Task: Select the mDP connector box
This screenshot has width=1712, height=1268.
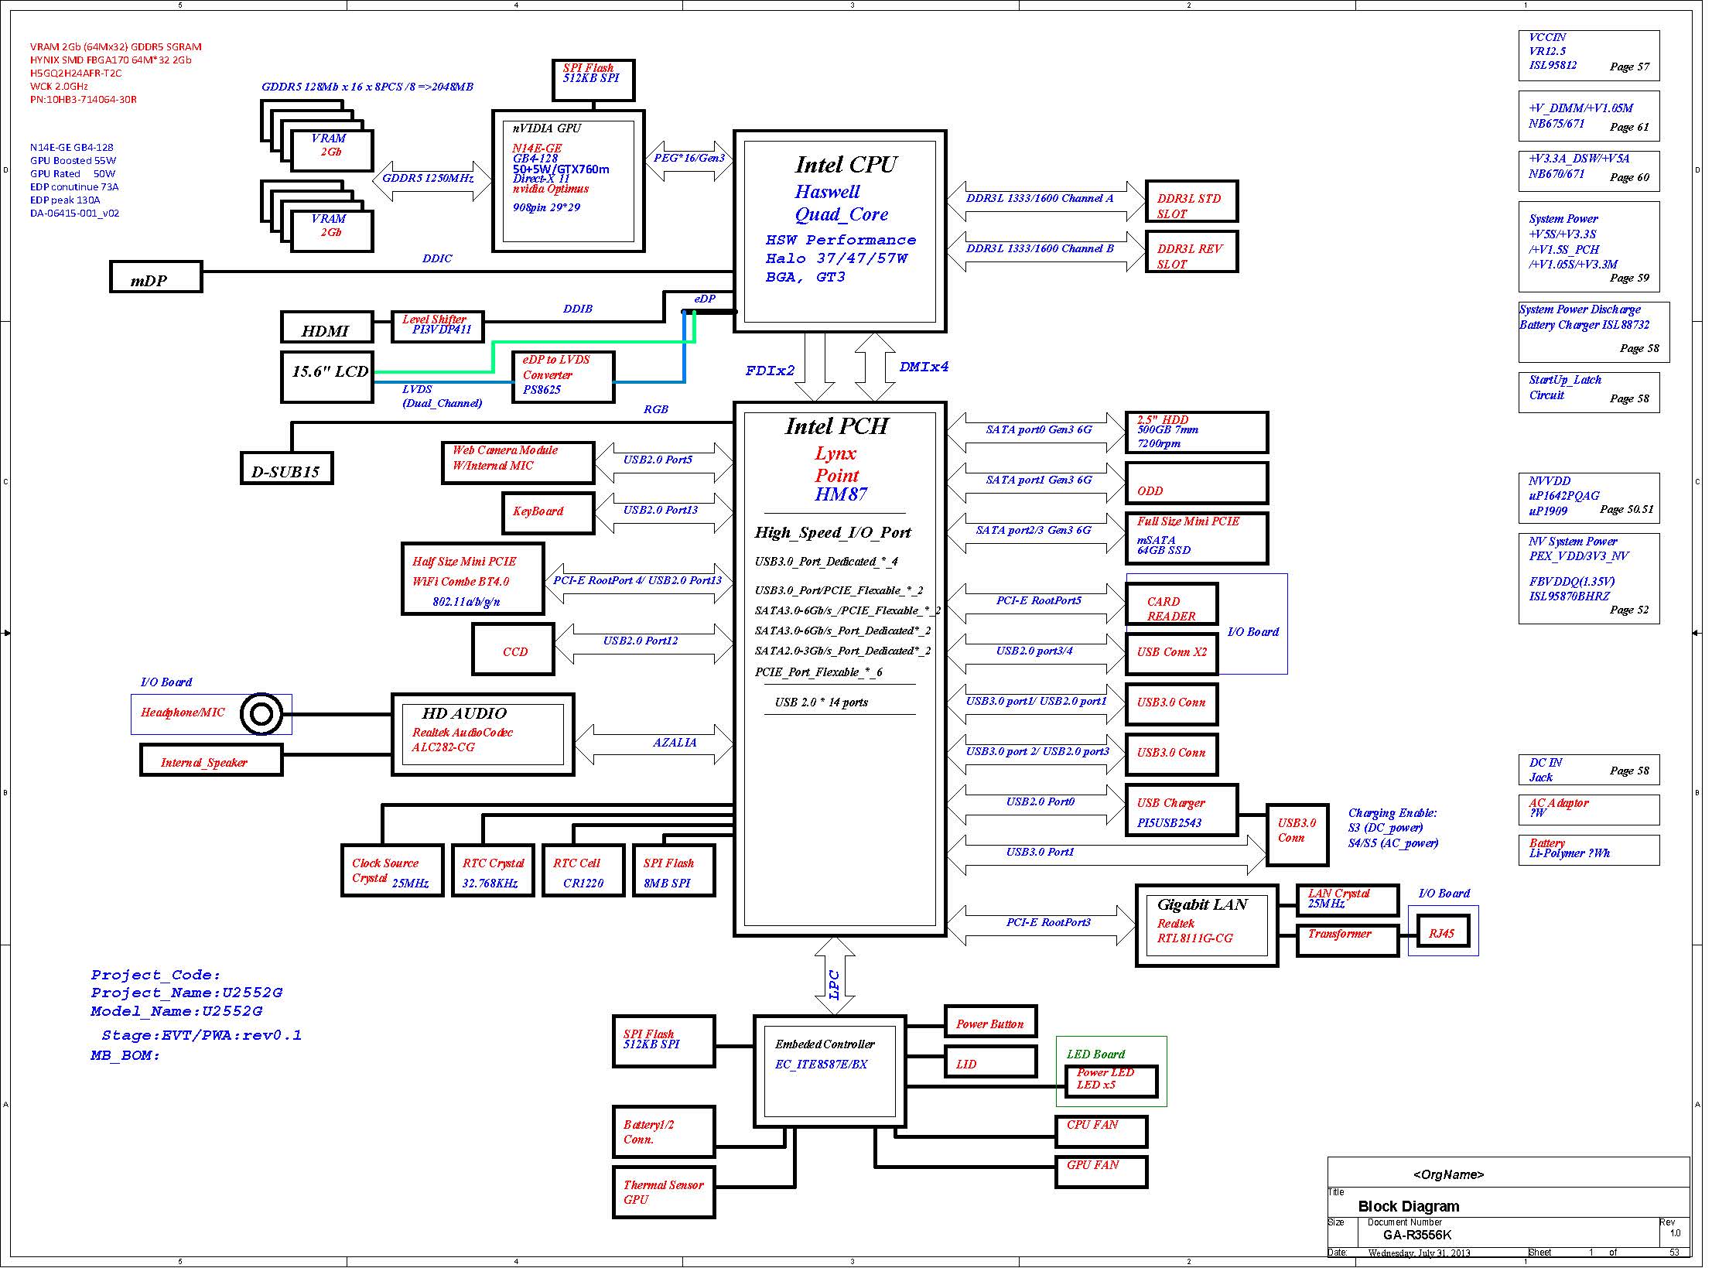Action: click(x=155, y=277)
